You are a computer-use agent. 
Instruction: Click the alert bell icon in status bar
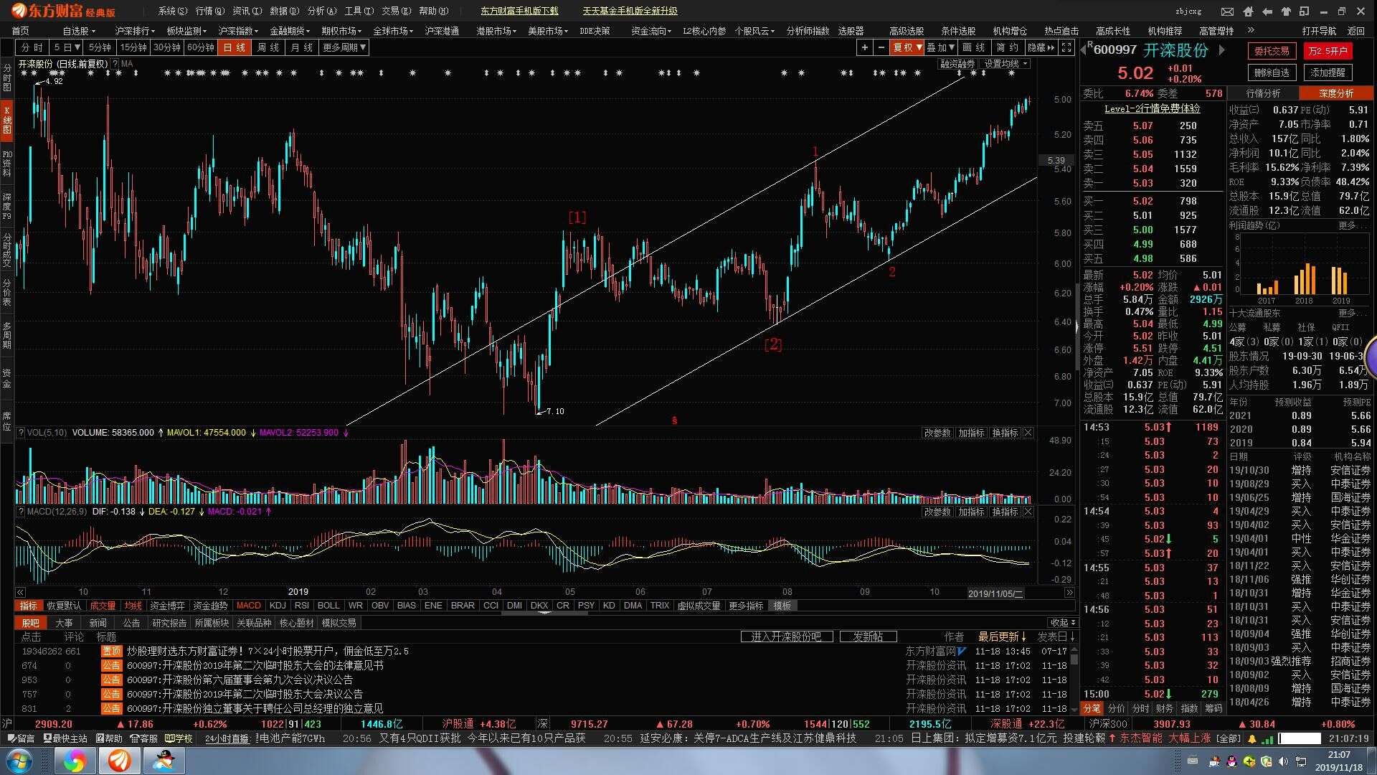[1252, 738]
